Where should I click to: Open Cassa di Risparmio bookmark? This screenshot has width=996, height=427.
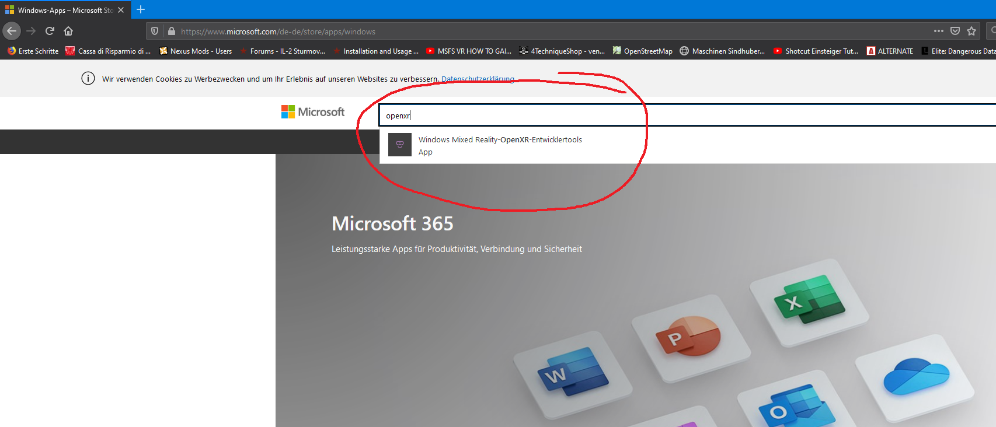point(108,51)
